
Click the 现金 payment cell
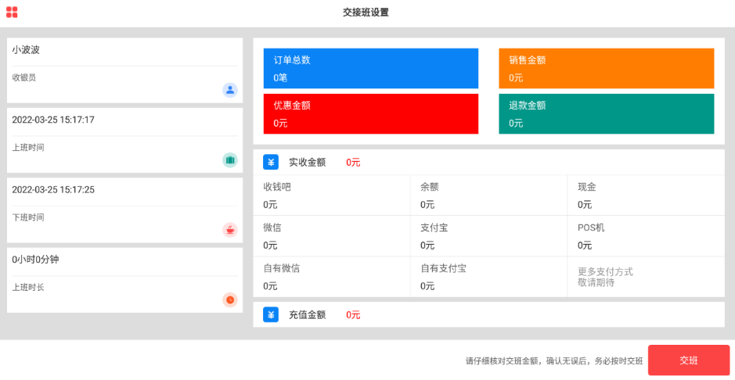(646, 195)
